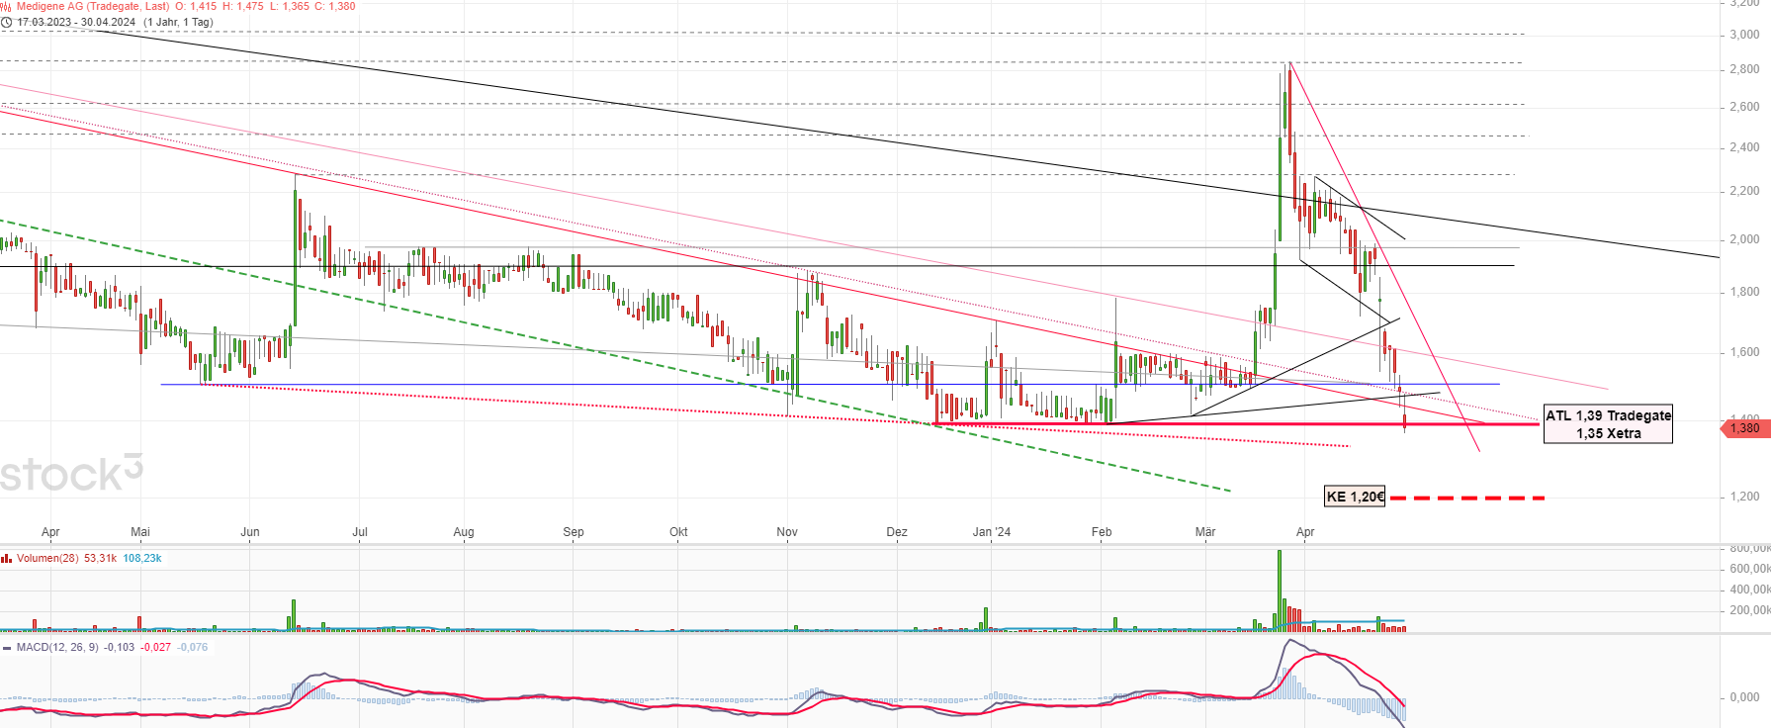The width and height of the screenshot is (1771, 728).
Task: Click the low value L: 1,365
Action: pyautogui.click(x=290, y=6)
